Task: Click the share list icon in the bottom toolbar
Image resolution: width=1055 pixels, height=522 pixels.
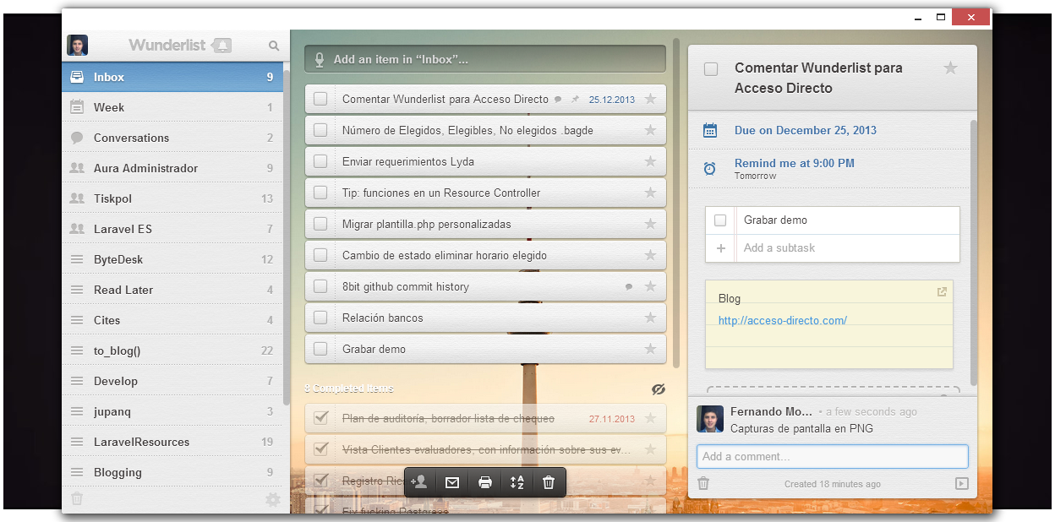Action: tap(418, 482)
